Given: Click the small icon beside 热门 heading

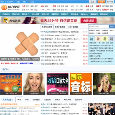Looking at the screenshot, I should (8, 70).
